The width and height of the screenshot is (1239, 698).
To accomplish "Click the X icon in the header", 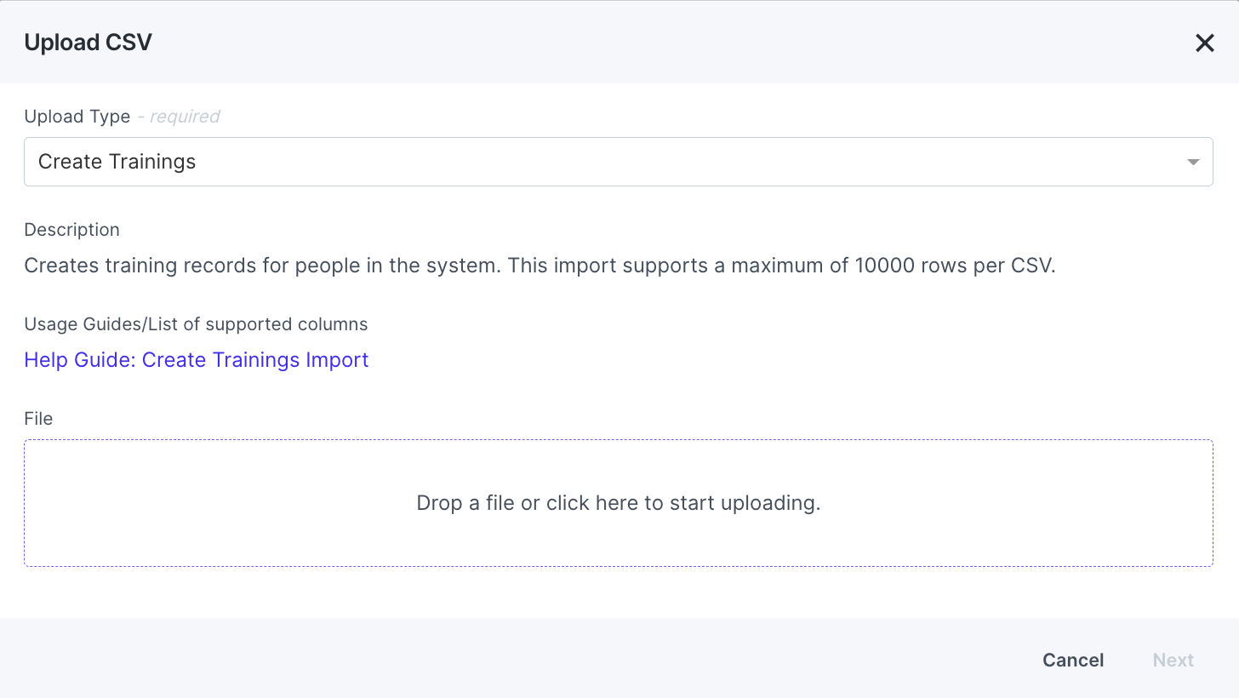I will click(x=1205, y=42).
